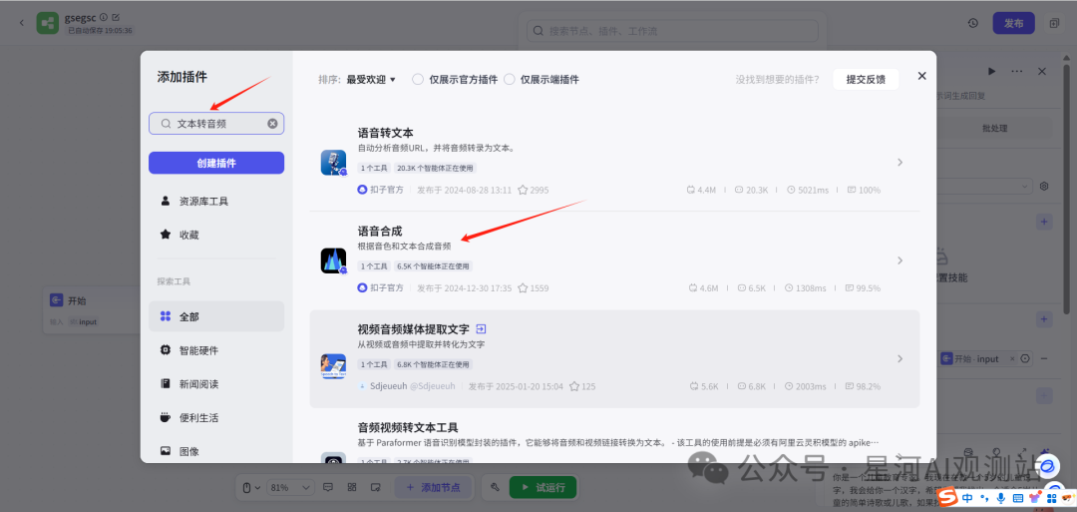Click the info icon beside gsegsc

[x=103, y=17]
